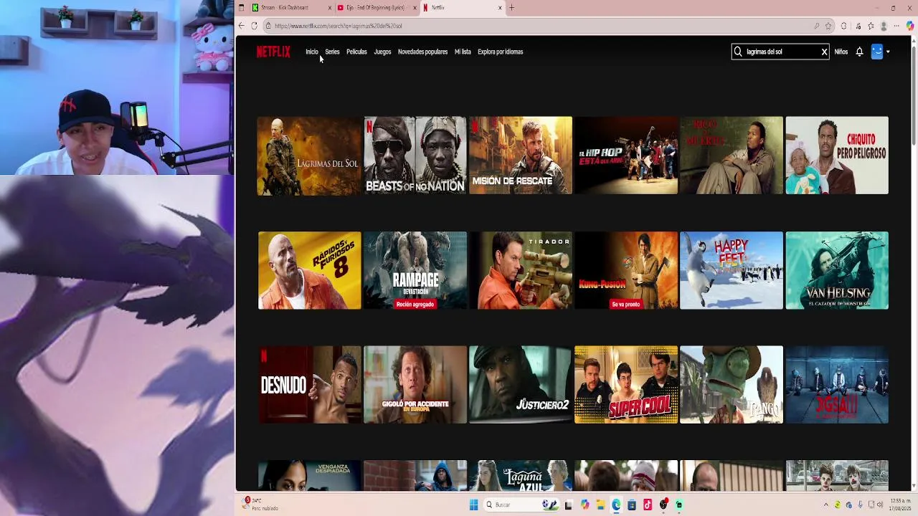Open the notifications bell
918x516 pixels.
pos(859,52)
